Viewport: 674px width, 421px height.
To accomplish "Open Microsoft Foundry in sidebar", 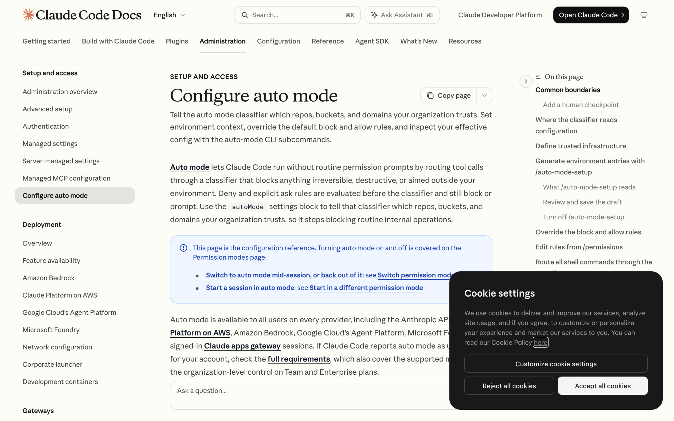I will [x=51, y=330].
